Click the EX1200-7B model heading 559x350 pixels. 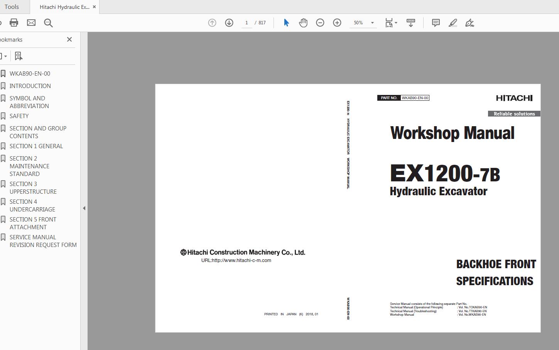445,173
